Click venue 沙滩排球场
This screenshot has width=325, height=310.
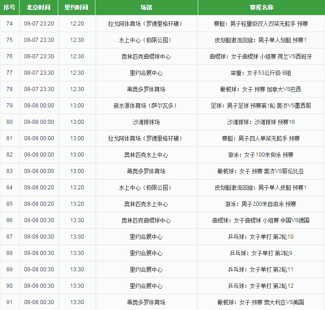coord(146,122)
